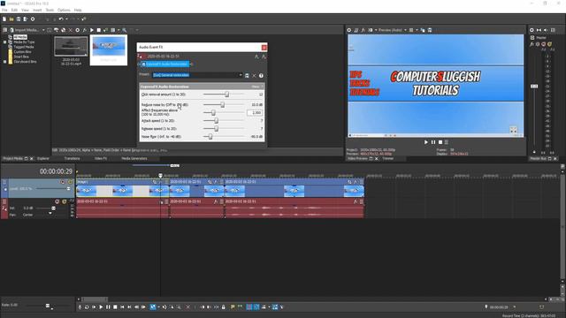
Task: Click the New project icon in main toolbar
Action: tap(4, 19)
